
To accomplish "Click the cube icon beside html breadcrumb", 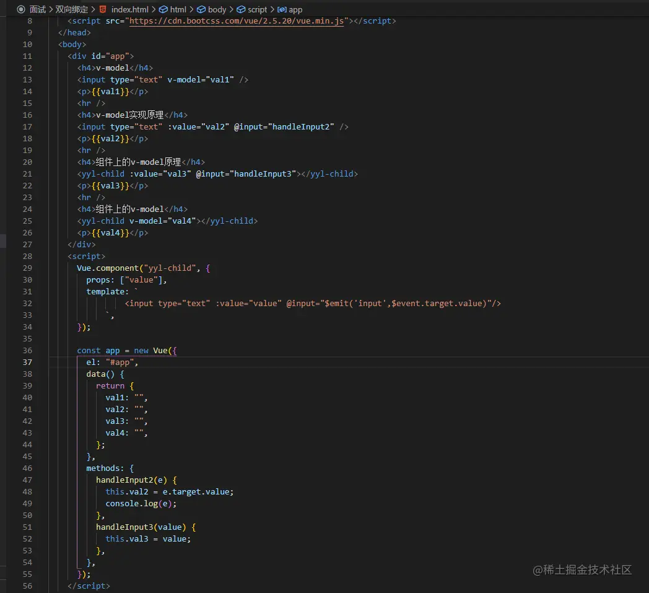I will click(x=163, y=9).
